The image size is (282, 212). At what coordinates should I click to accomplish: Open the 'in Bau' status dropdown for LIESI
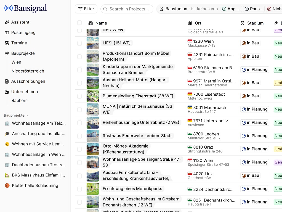(x=250, y=43)
